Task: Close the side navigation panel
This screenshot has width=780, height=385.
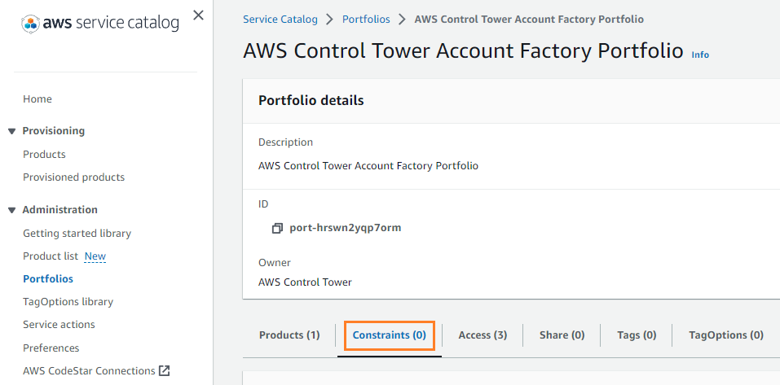Action: click(x=198, y=15)
